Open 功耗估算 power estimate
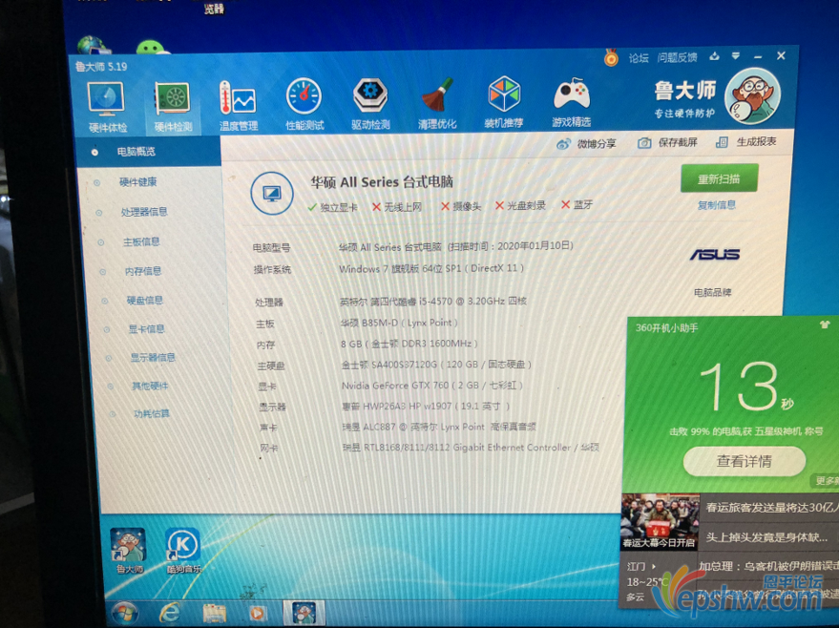The width and height of the screenshot is (839, 628). [x=152, y=413]
